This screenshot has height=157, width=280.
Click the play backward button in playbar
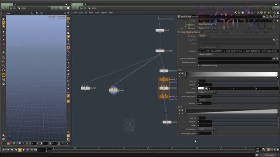(16, 150)
